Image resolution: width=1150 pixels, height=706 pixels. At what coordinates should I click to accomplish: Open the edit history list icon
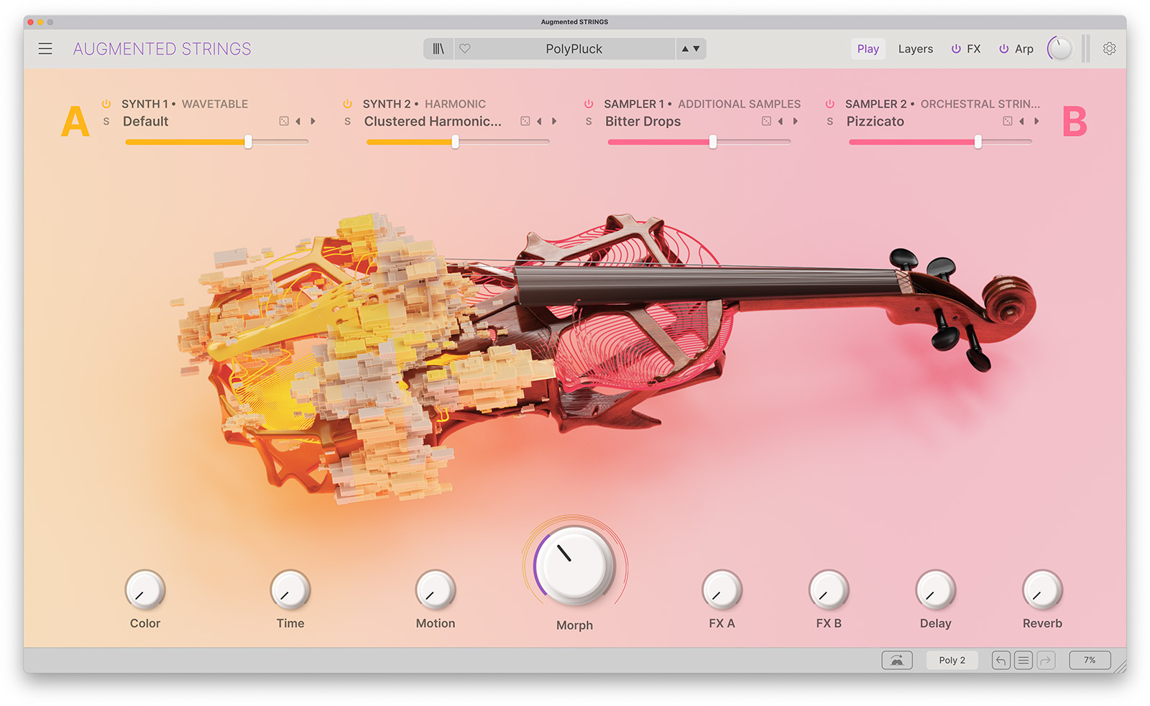(1023, 660)
